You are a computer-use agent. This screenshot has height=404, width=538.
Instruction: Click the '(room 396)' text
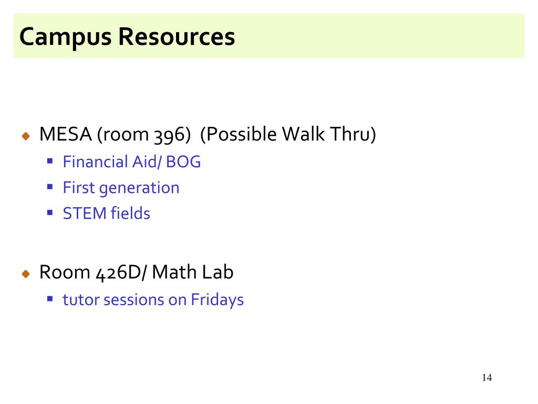tap(144, 135)
